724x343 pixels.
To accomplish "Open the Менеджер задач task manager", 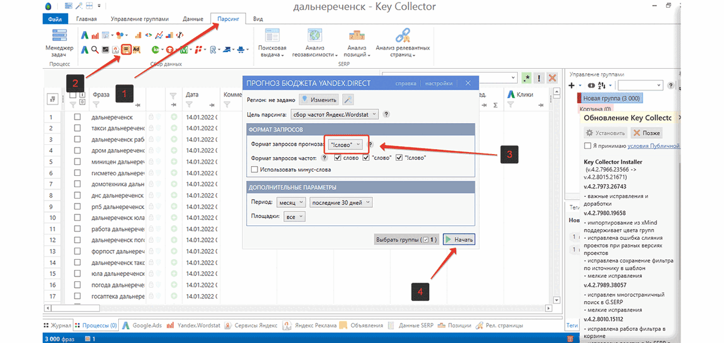I will coord(59,43).
